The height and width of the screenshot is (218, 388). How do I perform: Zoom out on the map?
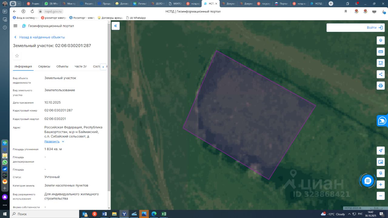pyautogui.click(x=381, y=196)
